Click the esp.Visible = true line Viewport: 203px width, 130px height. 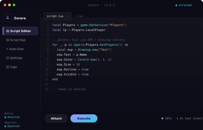(x=73, y=74)
